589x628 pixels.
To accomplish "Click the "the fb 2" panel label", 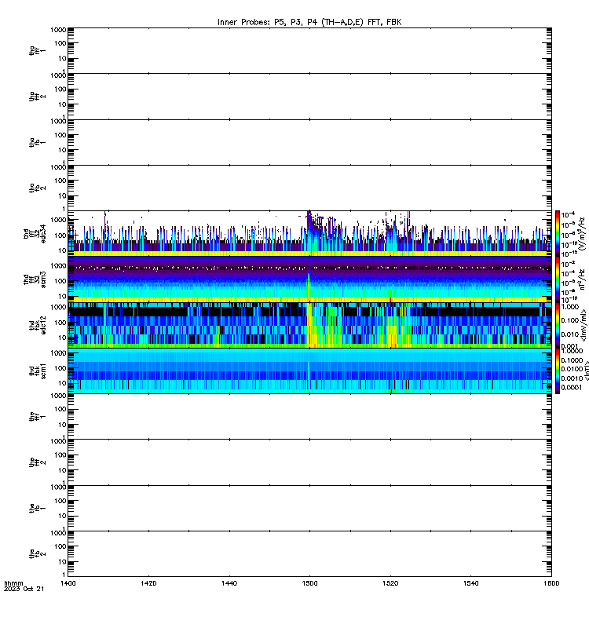I will pos(37,554).
